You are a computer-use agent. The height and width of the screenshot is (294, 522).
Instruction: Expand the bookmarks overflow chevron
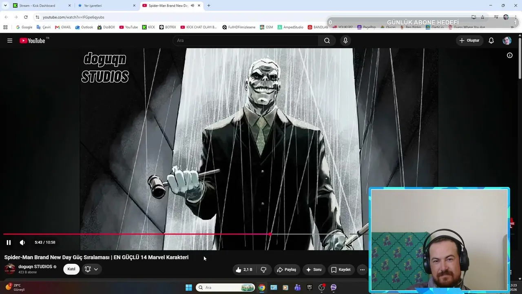(512, 27)
